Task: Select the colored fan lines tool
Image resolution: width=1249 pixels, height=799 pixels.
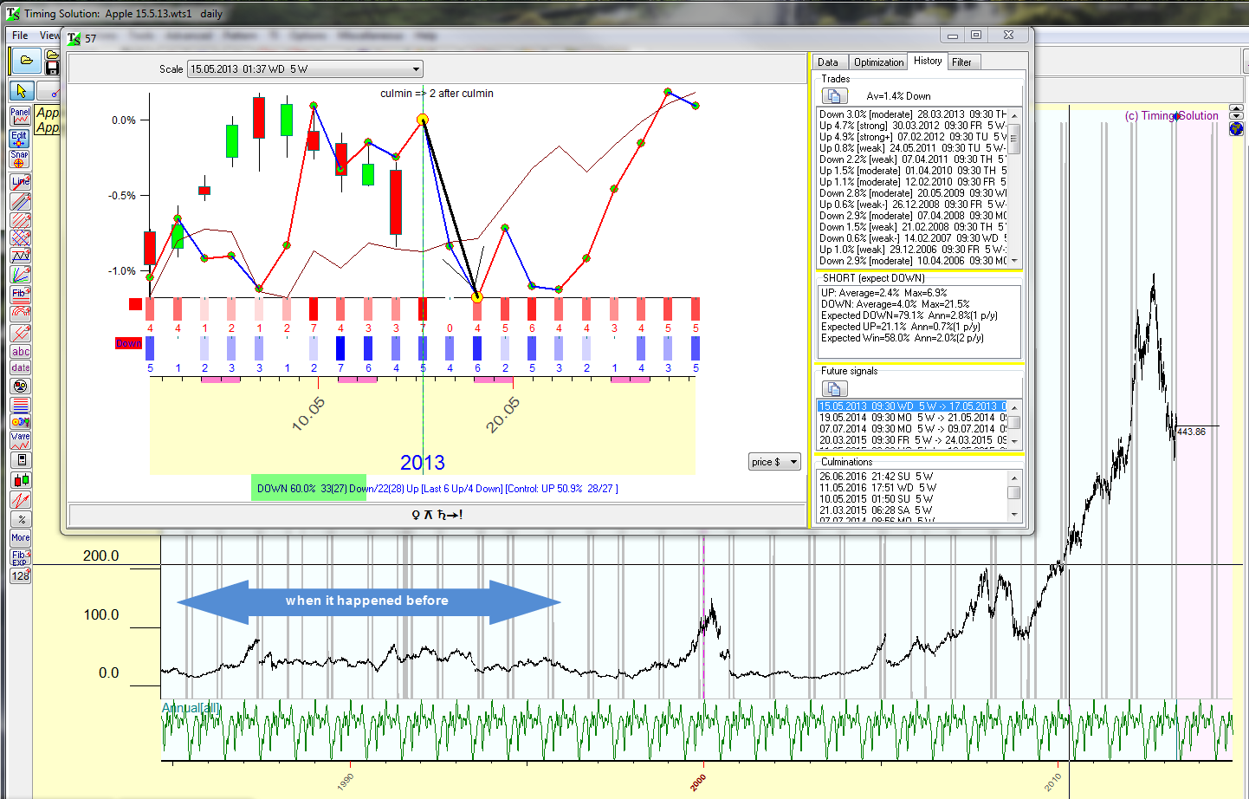Action: click(x=20, y=275)
